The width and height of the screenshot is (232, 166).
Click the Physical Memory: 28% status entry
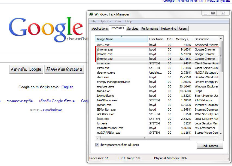pyautogui.click(x=170, y=158)
